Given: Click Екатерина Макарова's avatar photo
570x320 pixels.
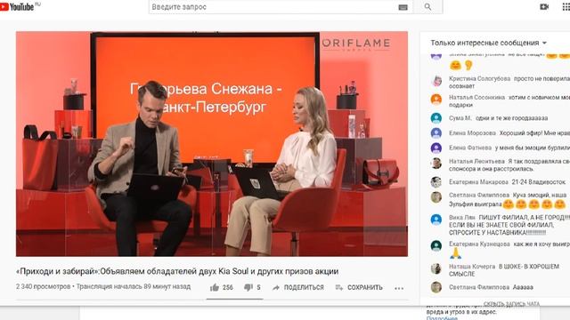Looking at the screenshot, I should (436, 181).
